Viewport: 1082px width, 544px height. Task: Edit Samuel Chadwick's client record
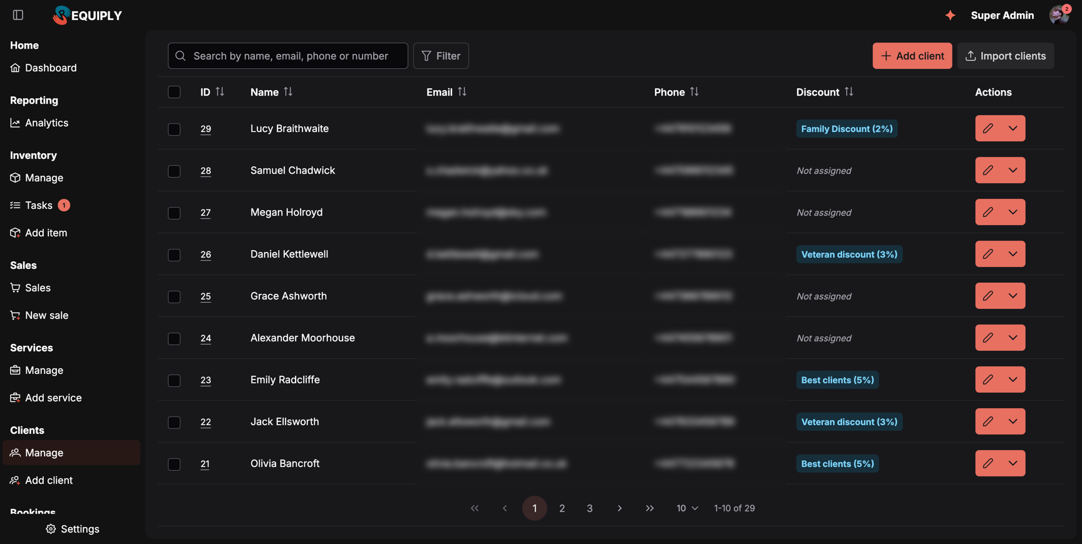pyautogui.click(x=987, y=170)
